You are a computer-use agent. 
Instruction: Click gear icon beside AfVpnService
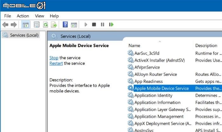[x=131, y=67]
